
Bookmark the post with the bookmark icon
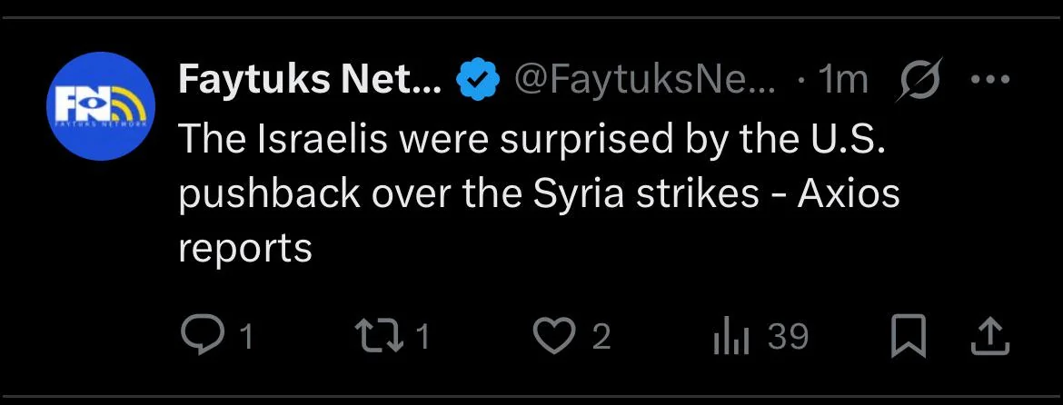click(x=908, y=338)
